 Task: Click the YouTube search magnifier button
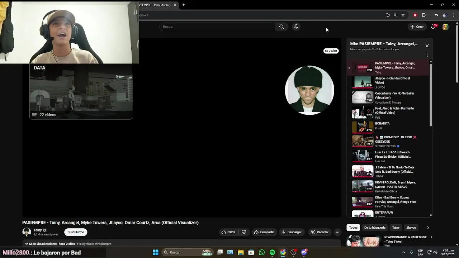pos(281,27)
